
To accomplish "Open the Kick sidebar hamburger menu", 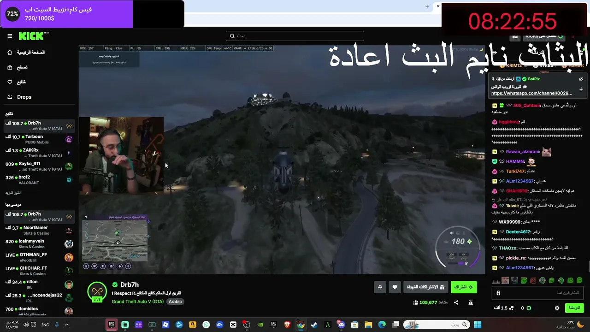I will [10, 36].
